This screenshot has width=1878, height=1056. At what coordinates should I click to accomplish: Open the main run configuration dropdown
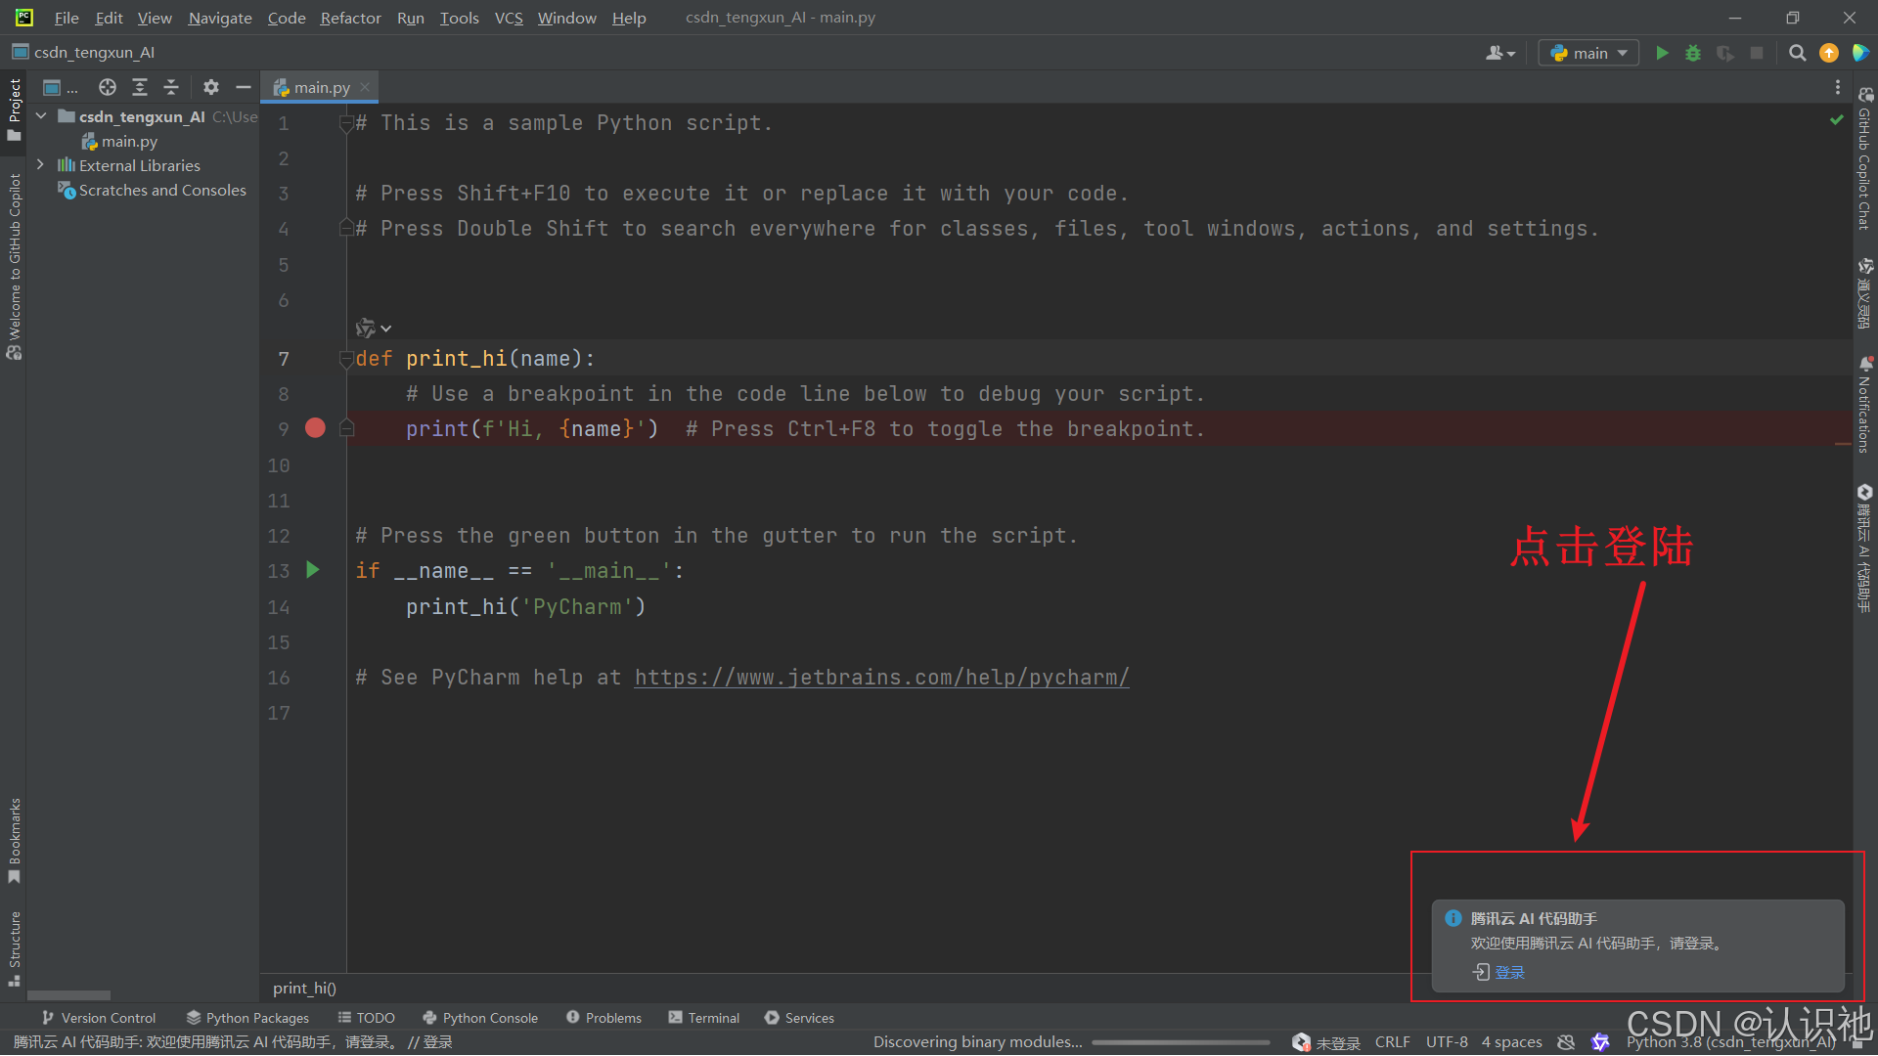pos(1588,53)
